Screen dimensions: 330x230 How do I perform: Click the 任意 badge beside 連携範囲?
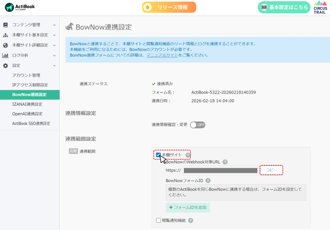click(x=73, y=151)
